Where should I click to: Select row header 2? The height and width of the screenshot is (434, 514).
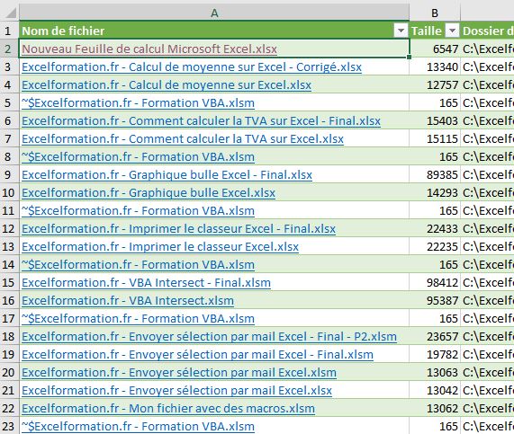coord(10,49)
